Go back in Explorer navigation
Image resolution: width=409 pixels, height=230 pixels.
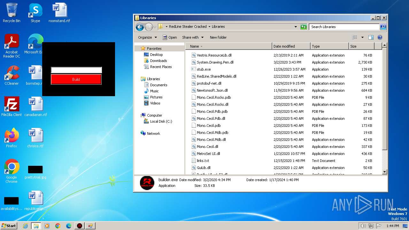point(140,27)
